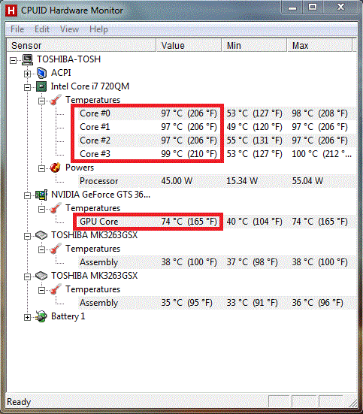Collapse the first TOSHIBA MK3263GSX node
Screen dimensions: 363x414
pos(27,237)
